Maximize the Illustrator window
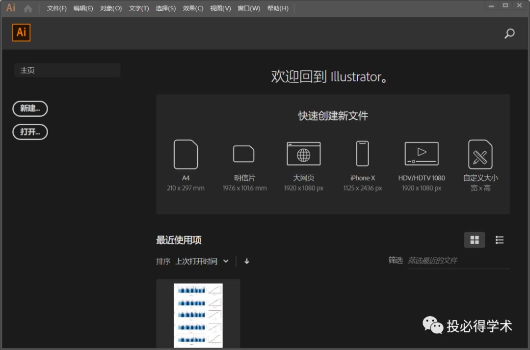Image resolution: width=530 pixels, height=350 pixels. click(x=505, y=5)
